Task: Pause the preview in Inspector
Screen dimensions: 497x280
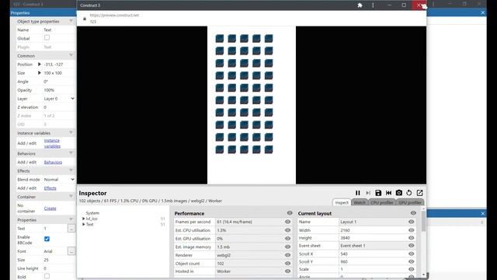Action: point(357,193)
